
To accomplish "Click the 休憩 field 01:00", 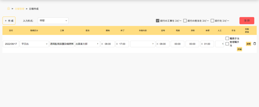I will coord(207,44).
